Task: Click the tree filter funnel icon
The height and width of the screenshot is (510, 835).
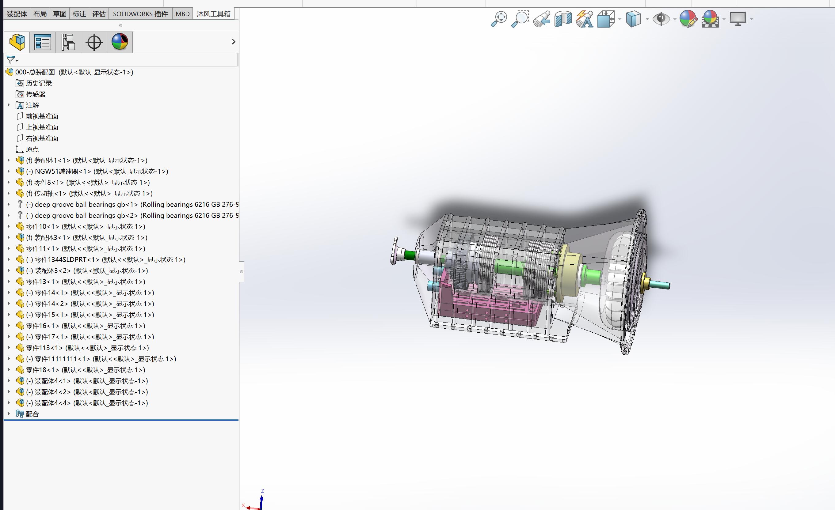Action: (x=11, y=60)
